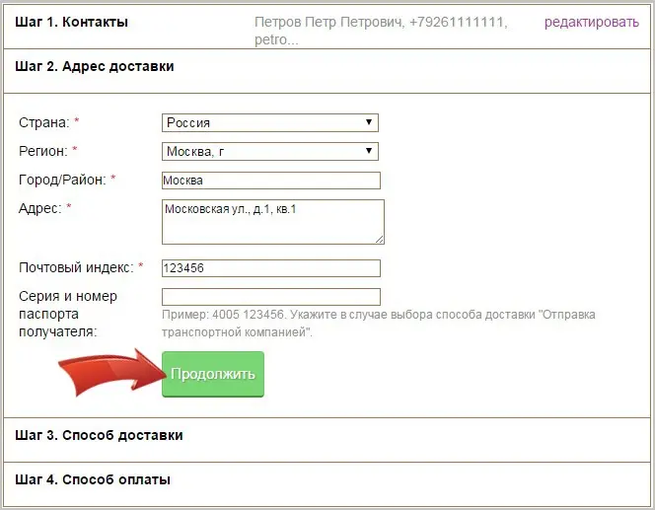The image size is (655, 510).
Task: Select the Почтовый индекс field 123456
Action: point(271,268)
